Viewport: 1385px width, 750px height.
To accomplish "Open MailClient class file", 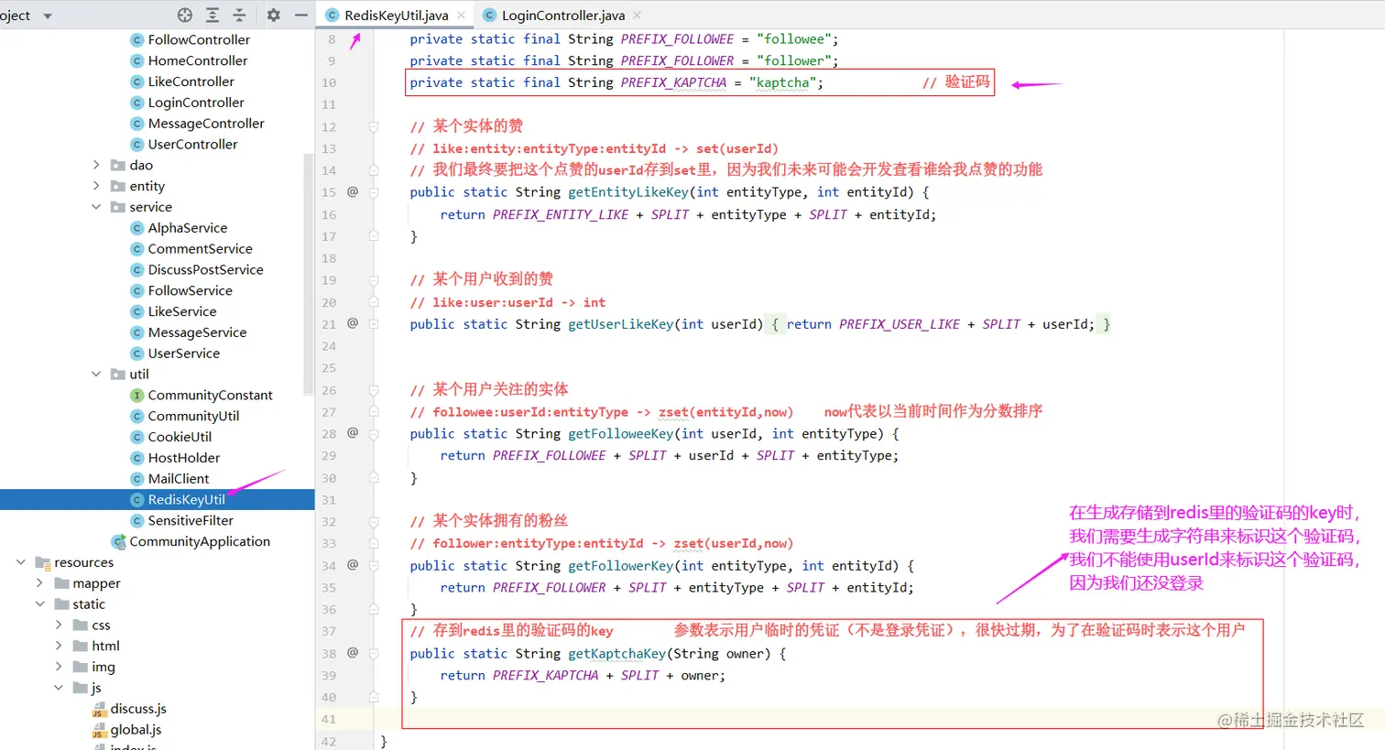I will [x=179, y=479].
